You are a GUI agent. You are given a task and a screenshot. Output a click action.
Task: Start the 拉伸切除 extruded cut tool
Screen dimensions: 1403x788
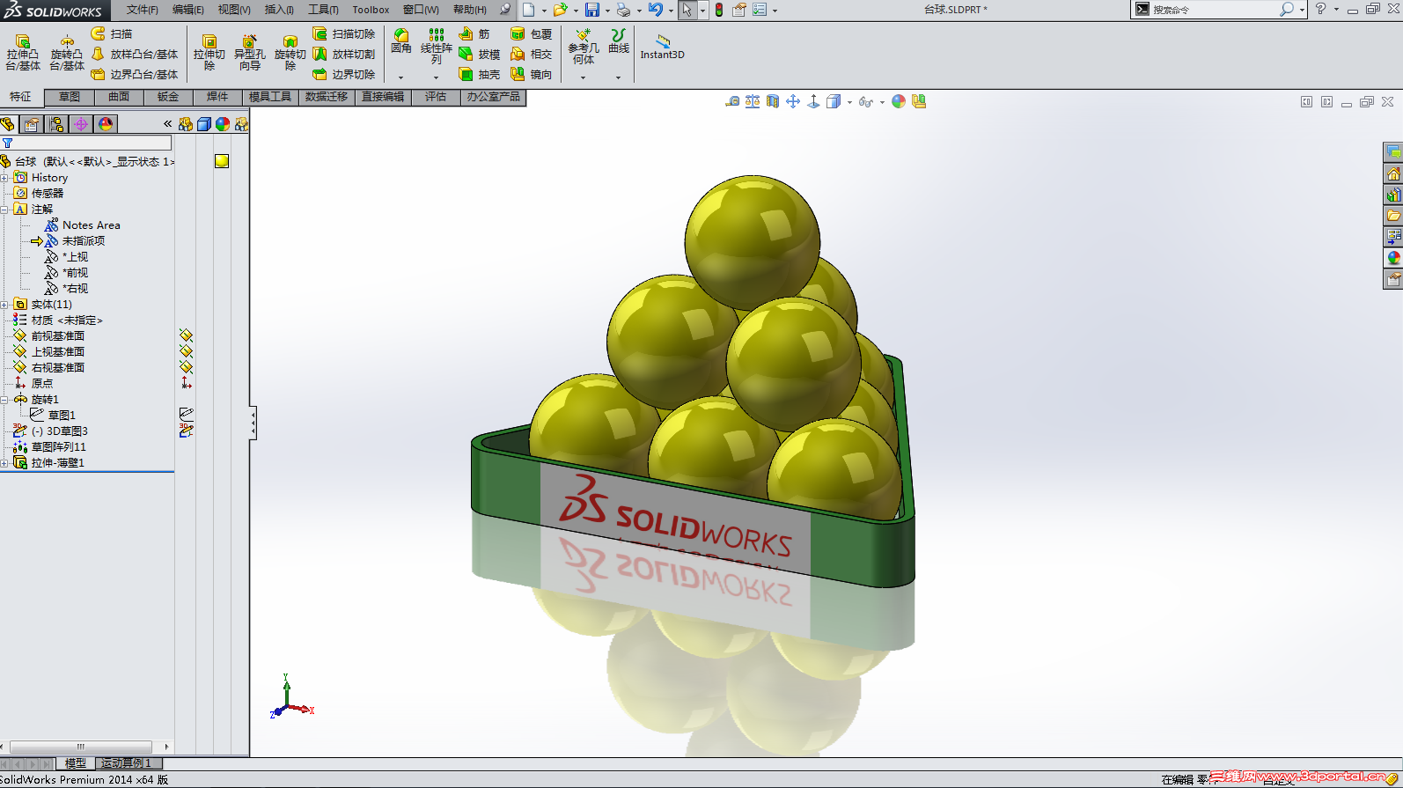[209, 53]
